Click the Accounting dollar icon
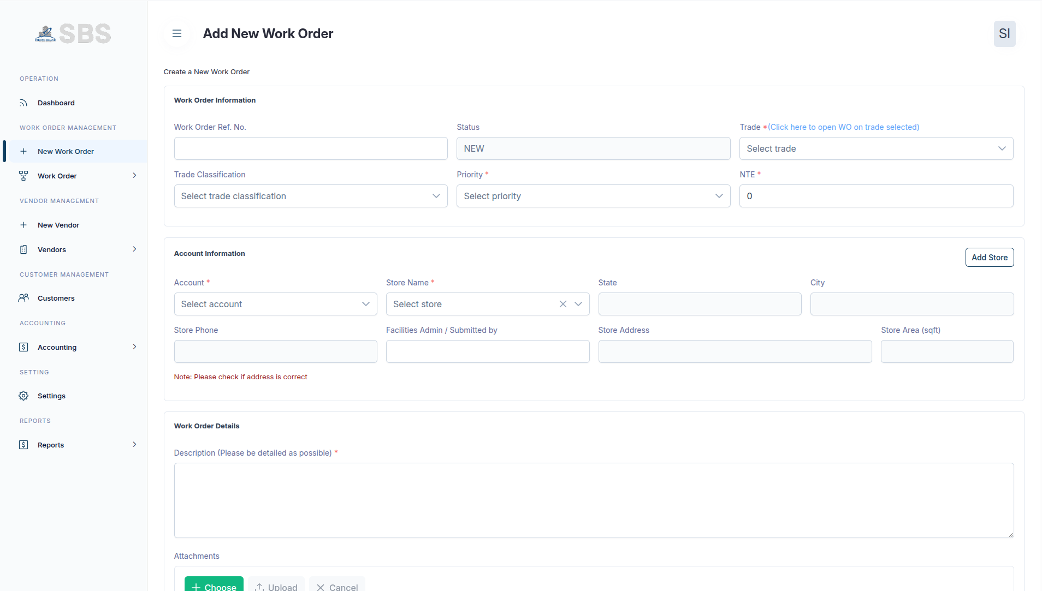Viewport: 1042px width, 591px height. click(23, 347)
